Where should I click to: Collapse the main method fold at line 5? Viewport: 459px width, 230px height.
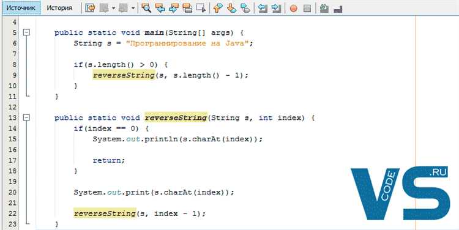pyautogui.click(x=26, y=32)
